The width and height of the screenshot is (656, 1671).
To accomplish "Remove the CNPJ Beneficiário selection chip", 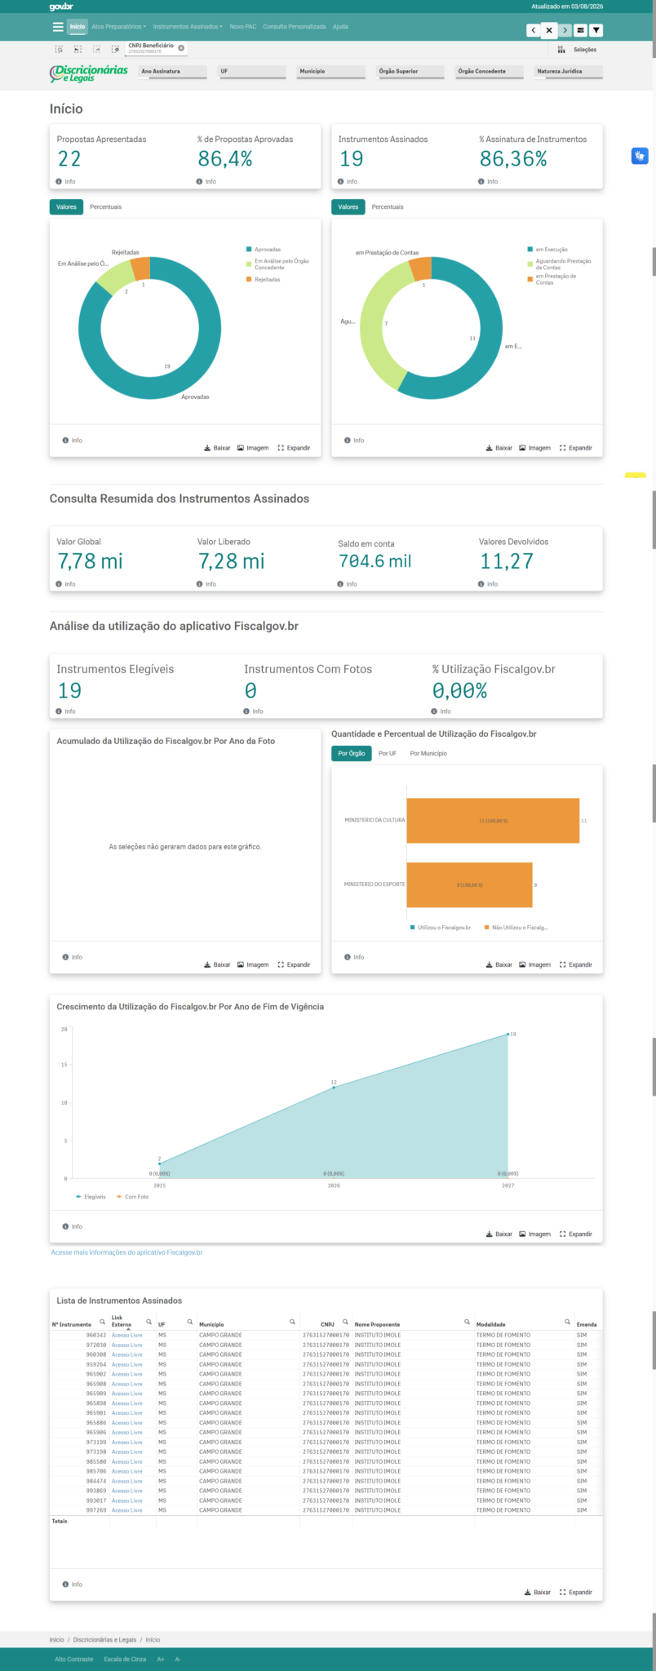I will pyautogui.click(x=181, y=48).
